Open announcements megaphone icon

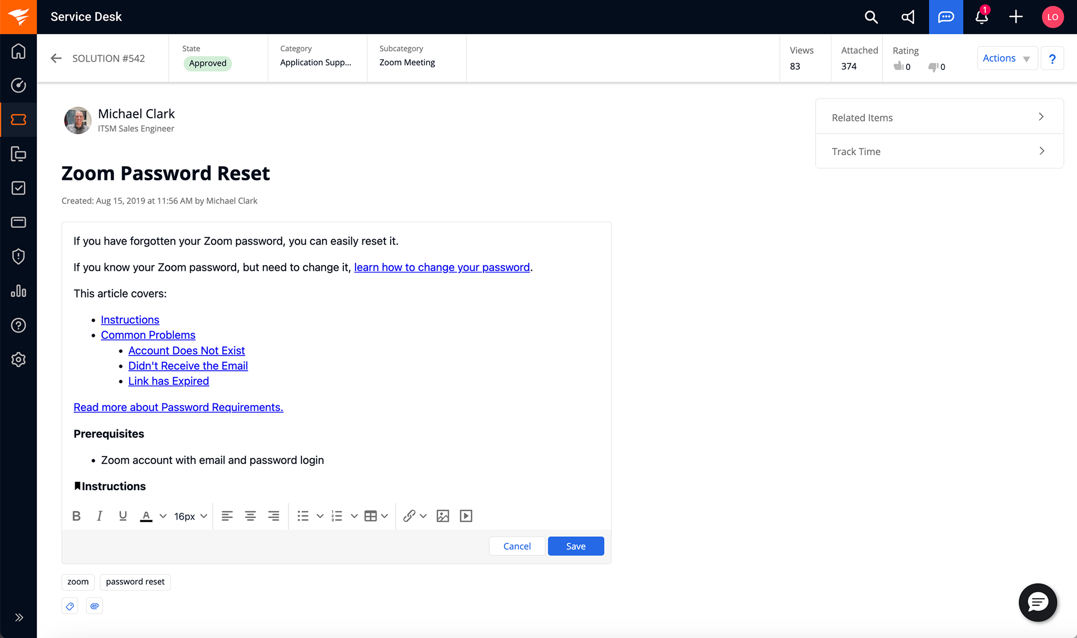tap(908, 17)
